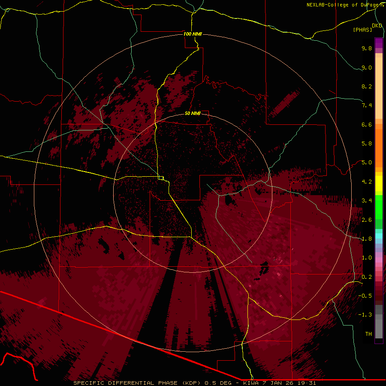386x386 pixels.
Task: Click the 6.6 value on the color scale
Action: [x=367, y=124]
